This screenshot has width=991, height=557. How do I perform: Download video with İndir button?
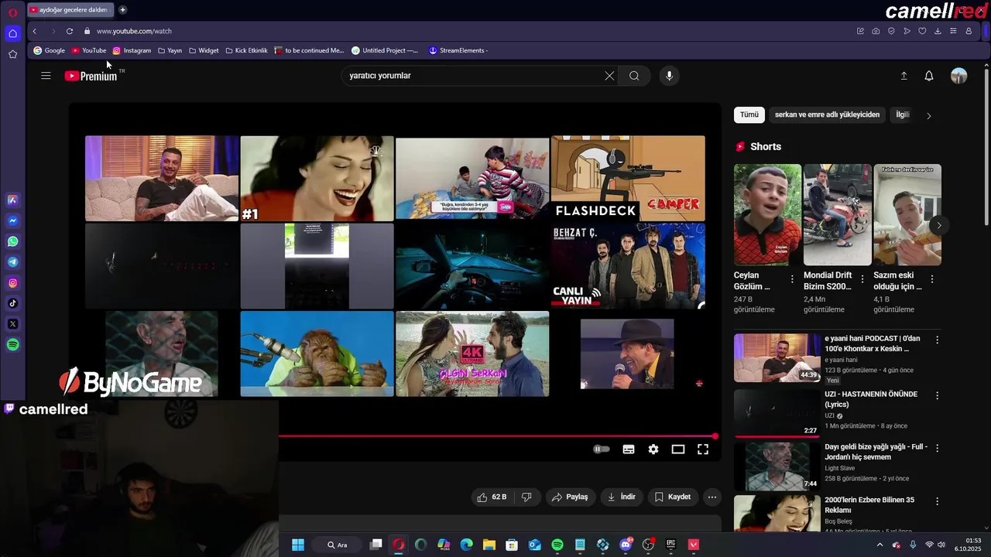[621, 497]
